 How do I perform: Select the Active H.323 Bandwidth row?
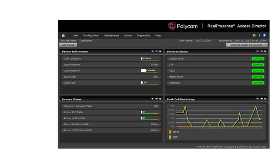click(x=111, y=130)
